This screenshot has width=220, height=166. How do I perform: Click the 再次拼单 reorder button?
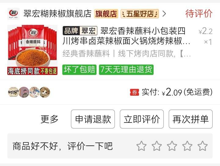point(191,119)
